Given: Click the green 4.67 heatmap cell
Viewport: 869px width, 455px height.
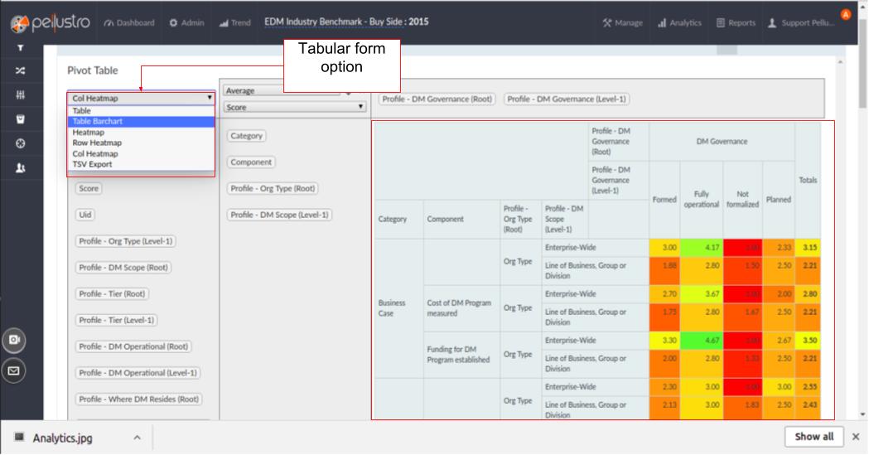Looking at the screenshot, I should click(701, 341).
